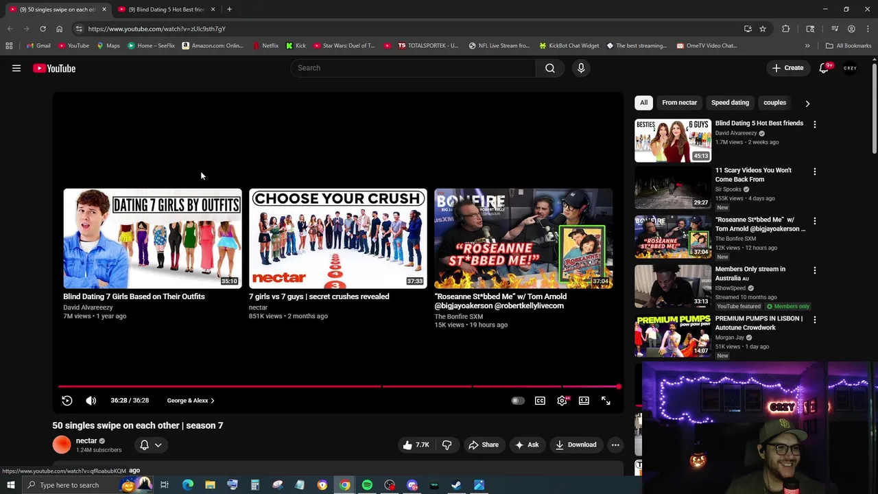Open 11 Scary Videos sidebar thumbnail

coord(673,187)
